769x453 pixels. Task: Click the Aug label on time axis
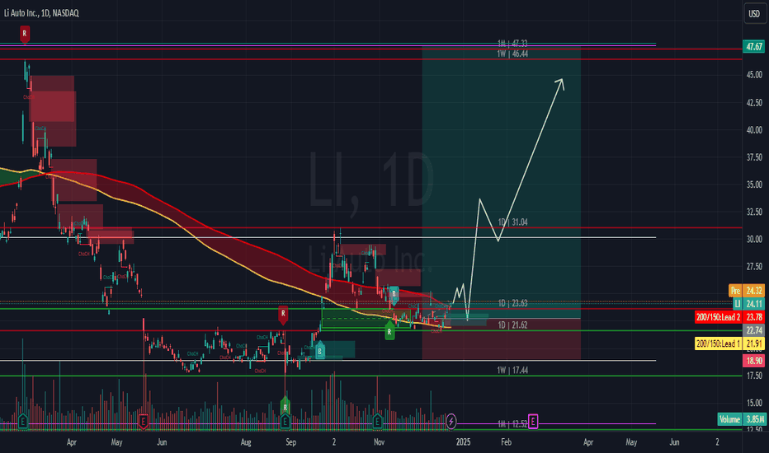tap(246, 442)
